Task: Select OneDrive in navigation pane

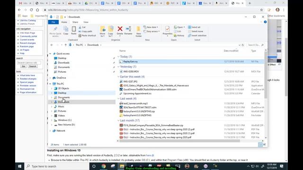Action: tap(61, 77)
